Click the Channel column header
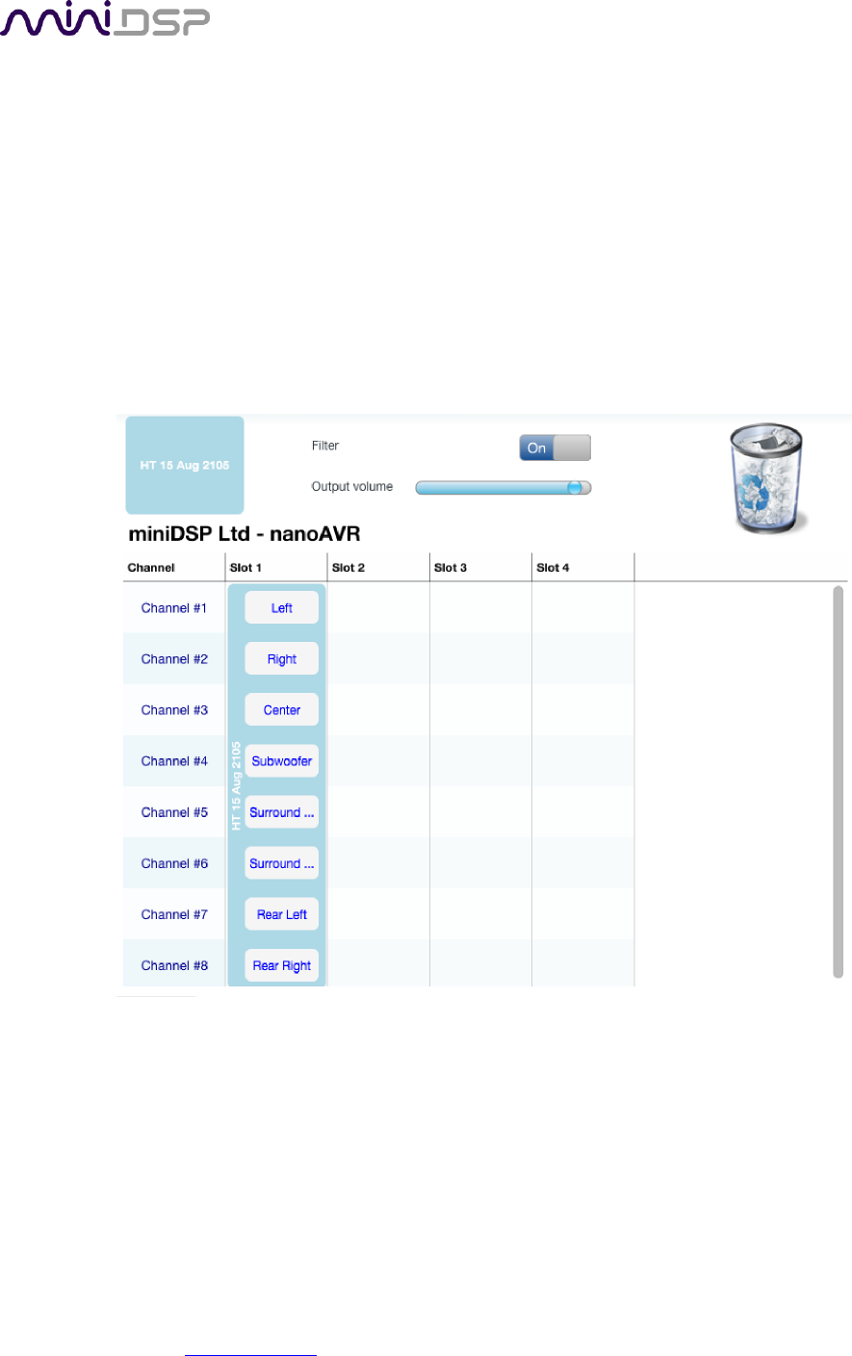Image resolution: width=852 pixels, height=1356 pixels. point(174,568)
